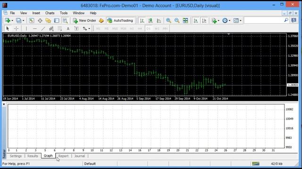Switch to the Results tester tab
302x169 pixels.
(x=33, y=156)
